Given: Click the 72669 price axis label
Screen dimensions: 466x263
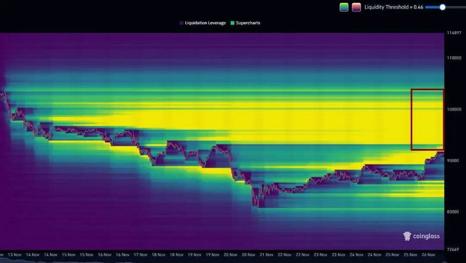Looking at the screenshot, I should pos(453,249).
